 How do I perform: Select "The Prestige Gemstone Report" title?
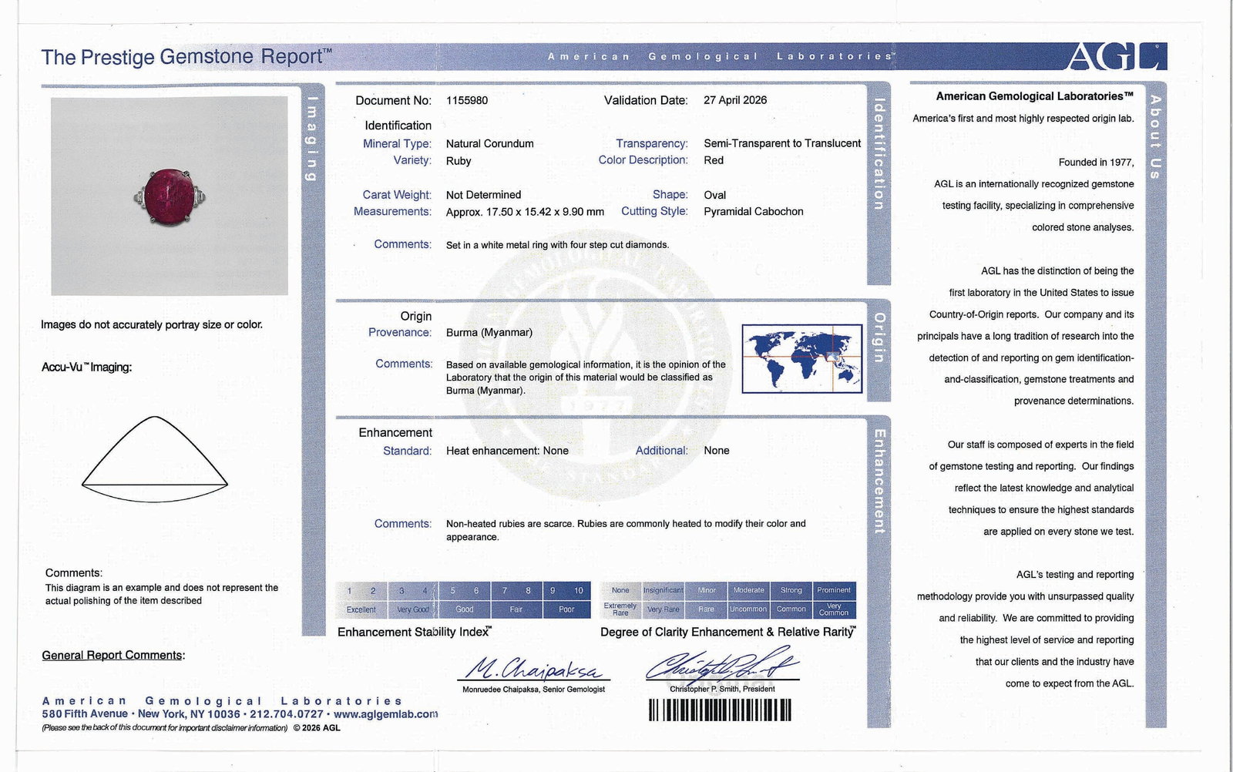(x=186, y=57)
